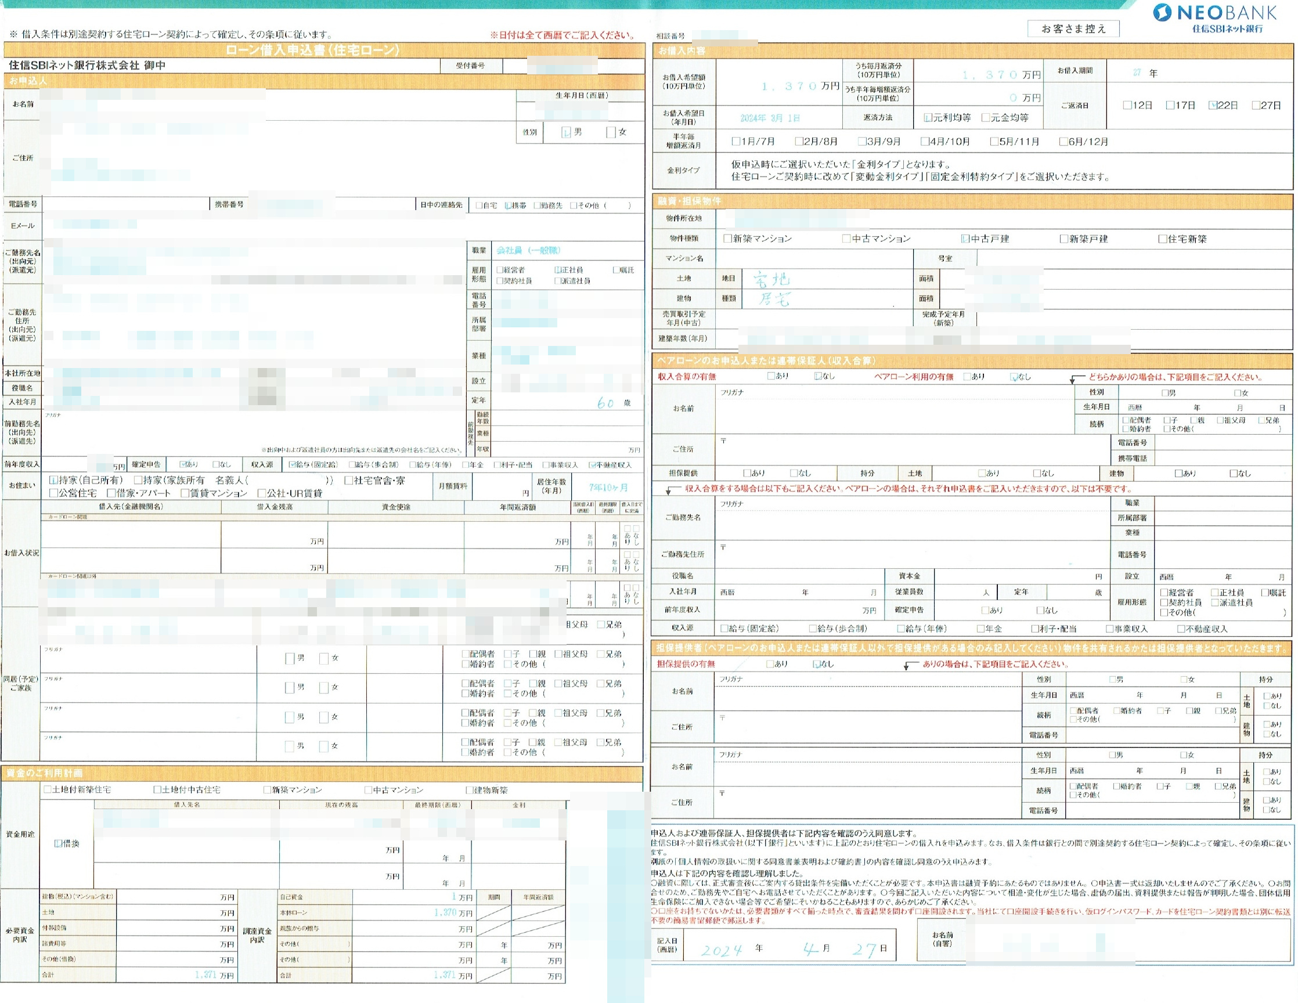
Task: Tick the 27日 repayment date checkbox
Action: (x=1256, y=105)
